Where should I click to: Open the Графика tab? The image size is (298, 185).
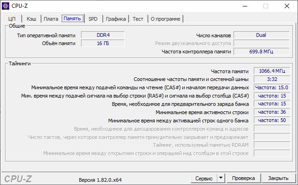click(x=116, y=19)
